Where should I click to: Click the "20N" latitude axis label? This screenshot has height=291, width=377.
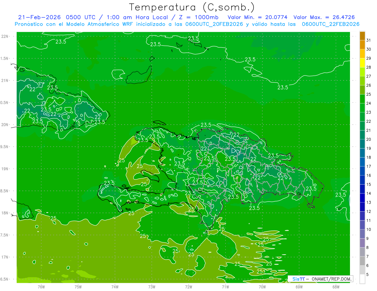click(x=4, y=125)
